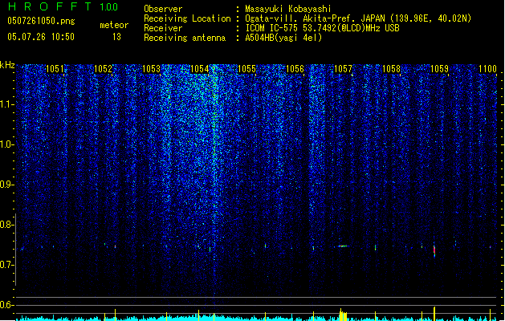Click the 0.6 kHz frequency axis label

coord(7,305)
